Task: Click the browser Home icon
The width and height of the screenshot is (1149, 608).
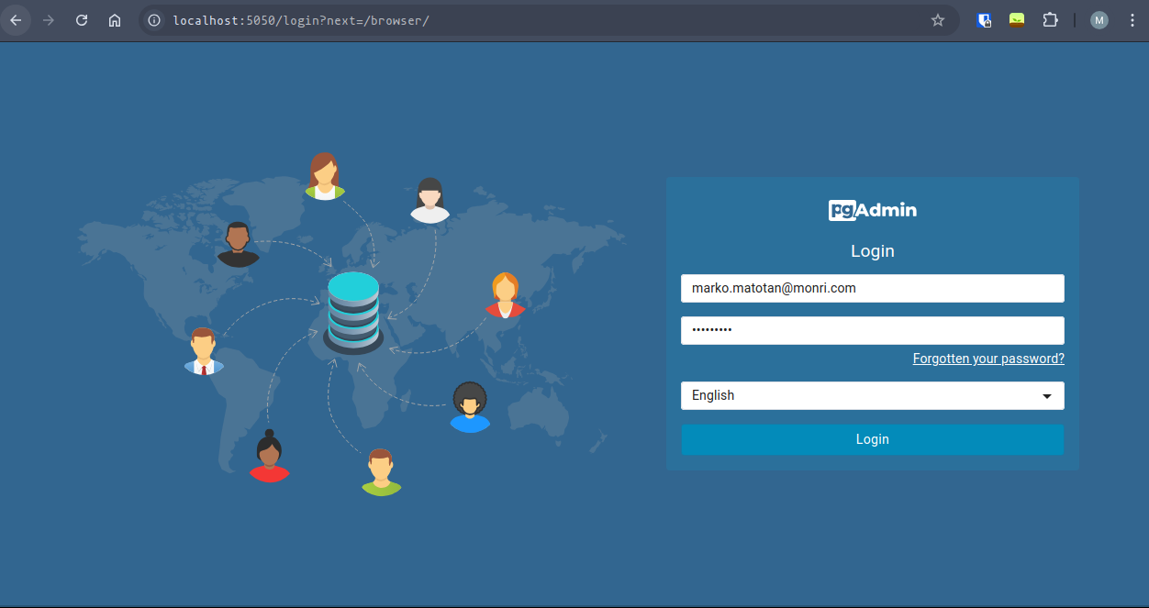Action: (114, 19)
